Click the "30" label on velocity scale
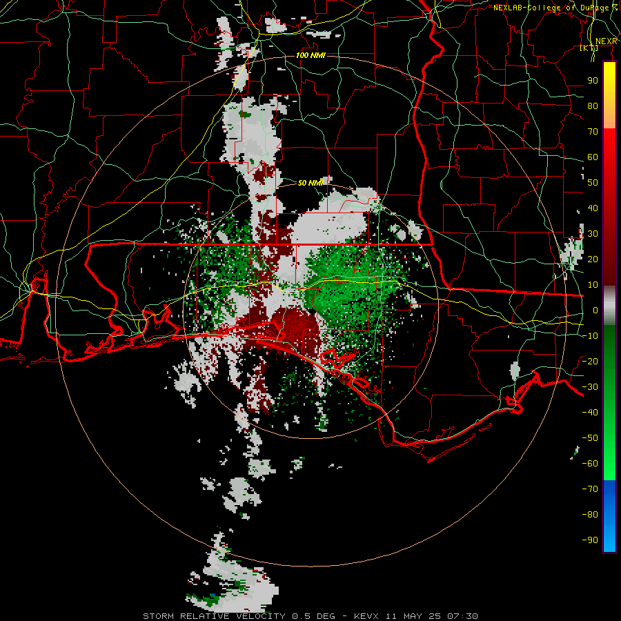This screenshot has width=621, height=621. pyautogui.click(x=593, y=234)
